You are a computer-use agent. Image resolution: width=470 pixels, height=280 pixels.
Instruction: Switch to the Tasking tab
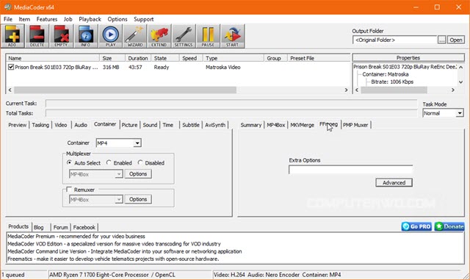(x=40, y=125)
